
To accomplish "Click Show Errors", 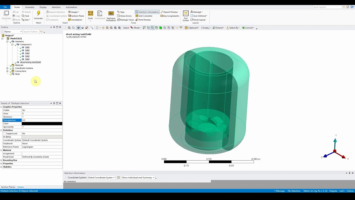I will [x=124, y=16].
